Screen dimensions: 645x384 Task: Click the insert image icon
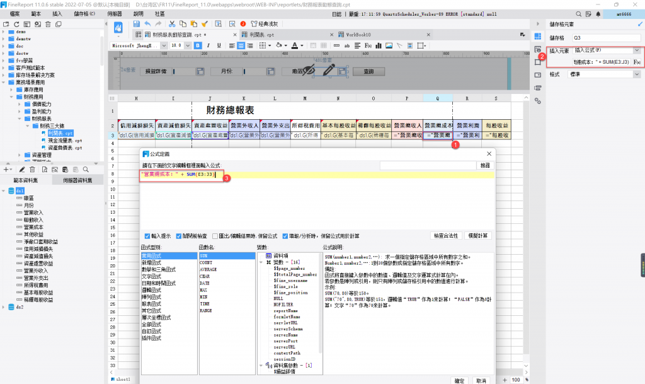pyautogui.click(x=389, y=45)
